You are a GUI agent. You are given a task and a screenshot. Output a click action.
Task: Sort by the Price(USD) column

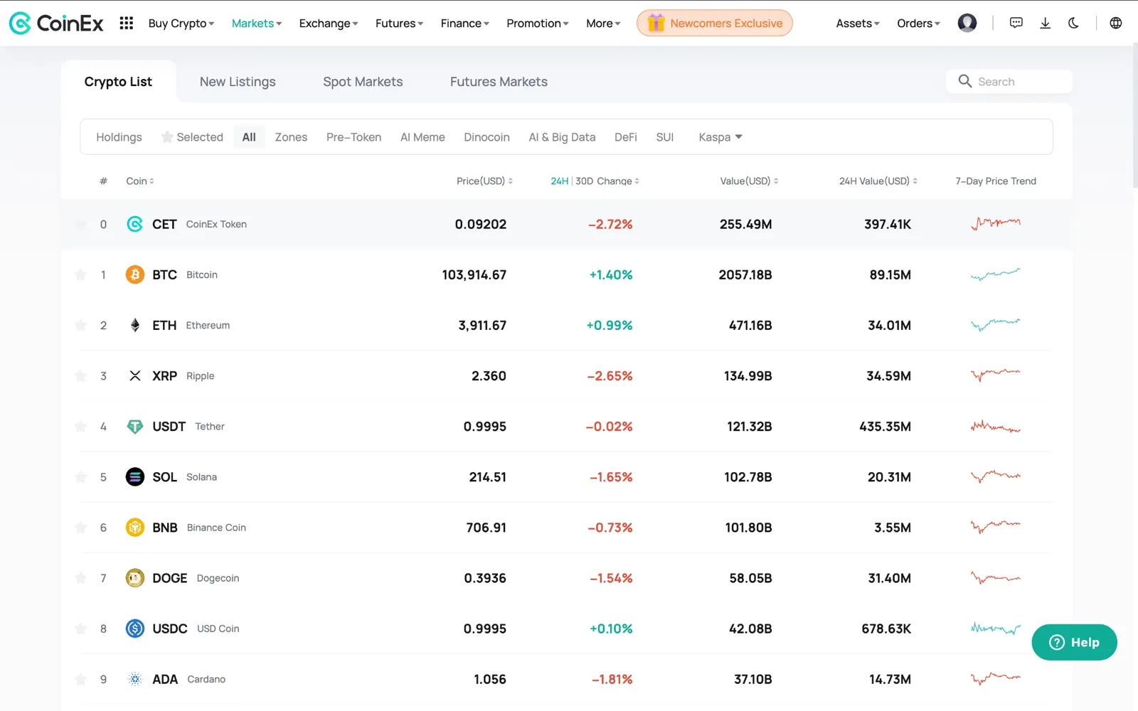[x=484, y=181]
